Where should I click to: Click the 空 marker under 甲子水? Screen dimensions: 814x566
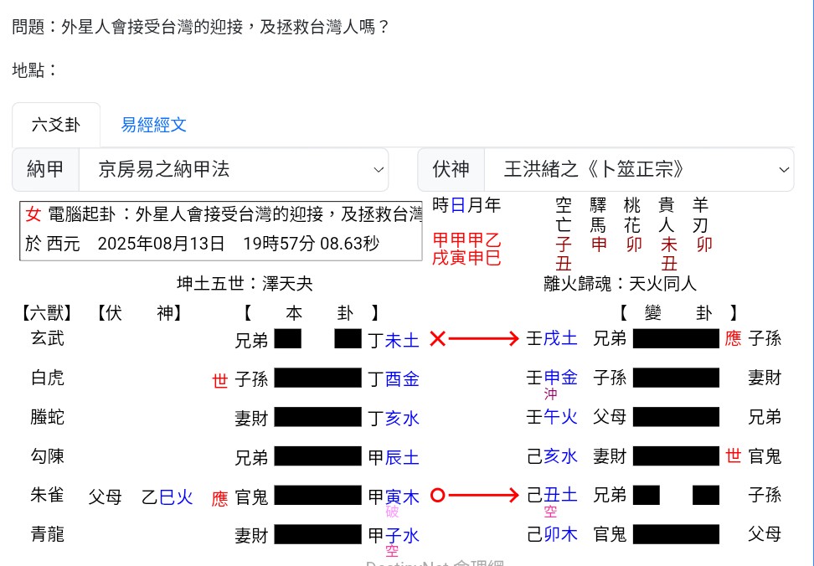pyautogui.click(x=392, y=550)
